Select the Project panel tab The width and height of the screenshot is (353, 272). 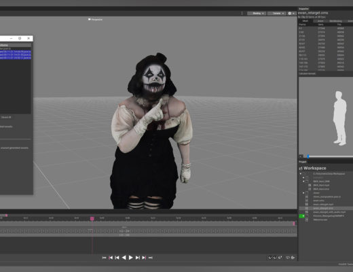tap(303, 162)
